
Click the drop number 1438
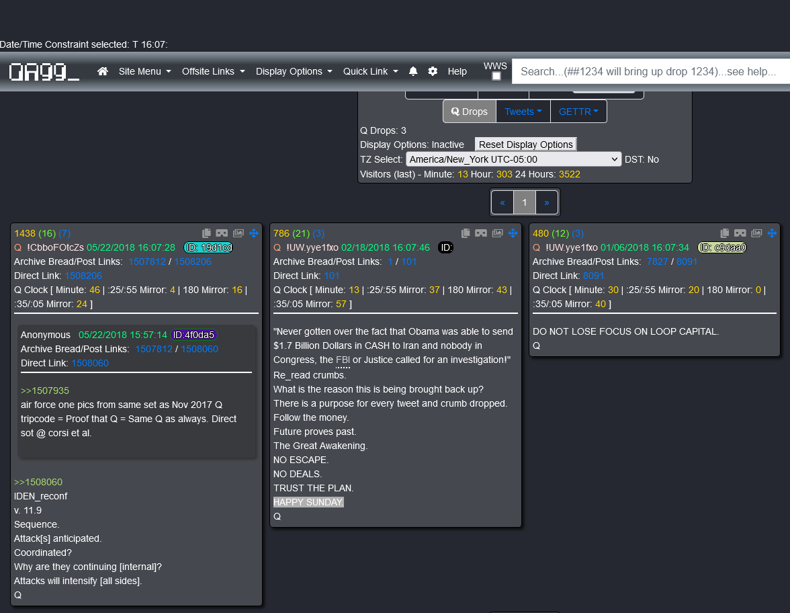[25, 233]
